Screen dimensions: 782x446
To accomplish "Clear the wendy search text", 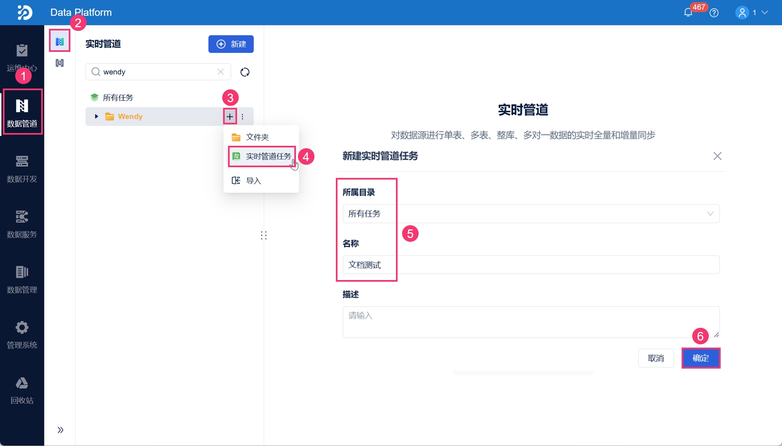I will (x=221, y=72).
